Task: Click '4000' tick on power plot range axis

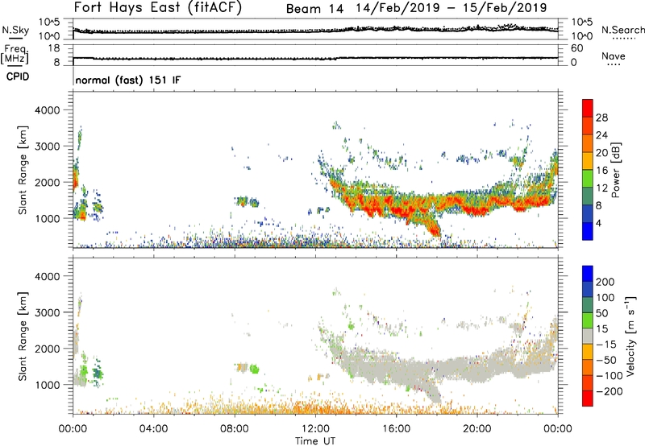Action: click(48, 110)
